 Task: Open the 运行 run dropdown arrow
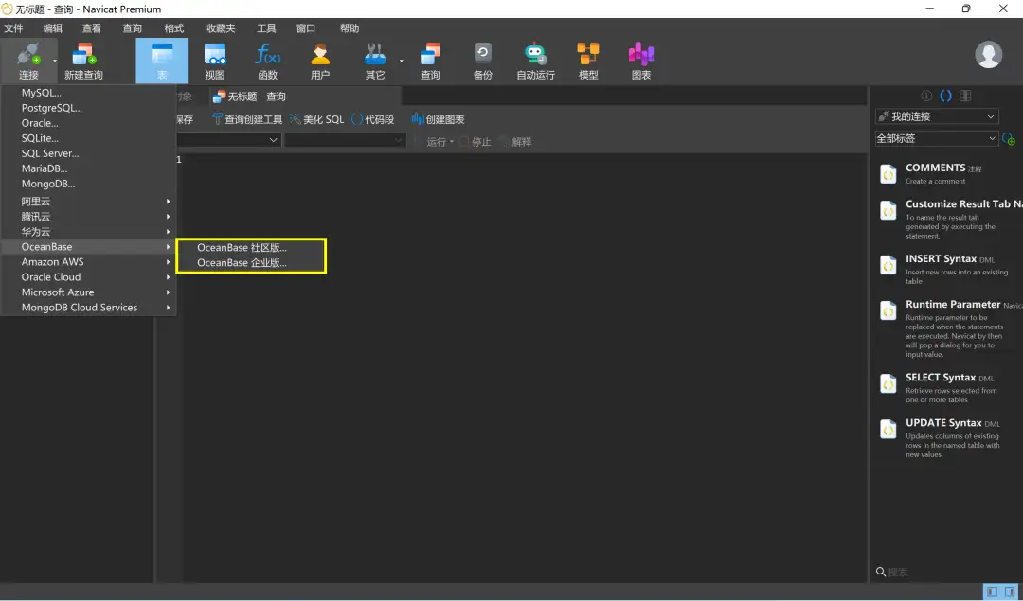click(452, 141)
